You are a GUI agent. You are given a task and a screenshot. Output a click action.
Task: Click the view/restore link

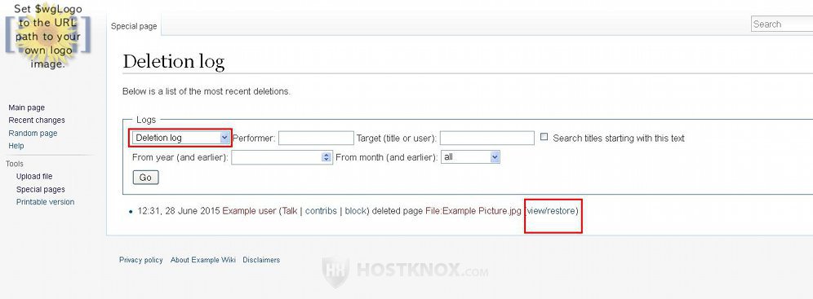pyautogui.click(x=552, y=211)
